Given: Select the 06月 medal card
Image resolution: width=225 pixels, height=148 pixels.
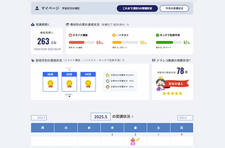Looking at the screenshot, I should tap(50, 82).
